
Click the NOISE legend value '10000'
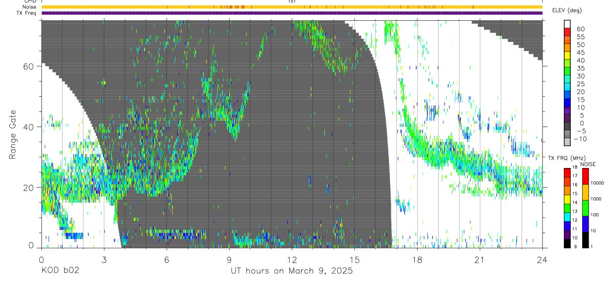point(598,183)
